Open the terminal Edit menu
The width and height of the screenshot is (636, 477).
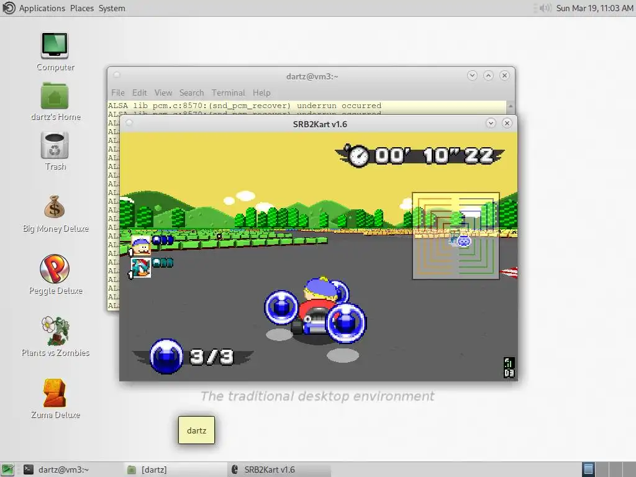click(x=140, y=93)
